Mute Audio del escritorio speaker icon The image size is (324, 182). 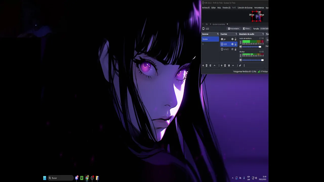(240, 47)
